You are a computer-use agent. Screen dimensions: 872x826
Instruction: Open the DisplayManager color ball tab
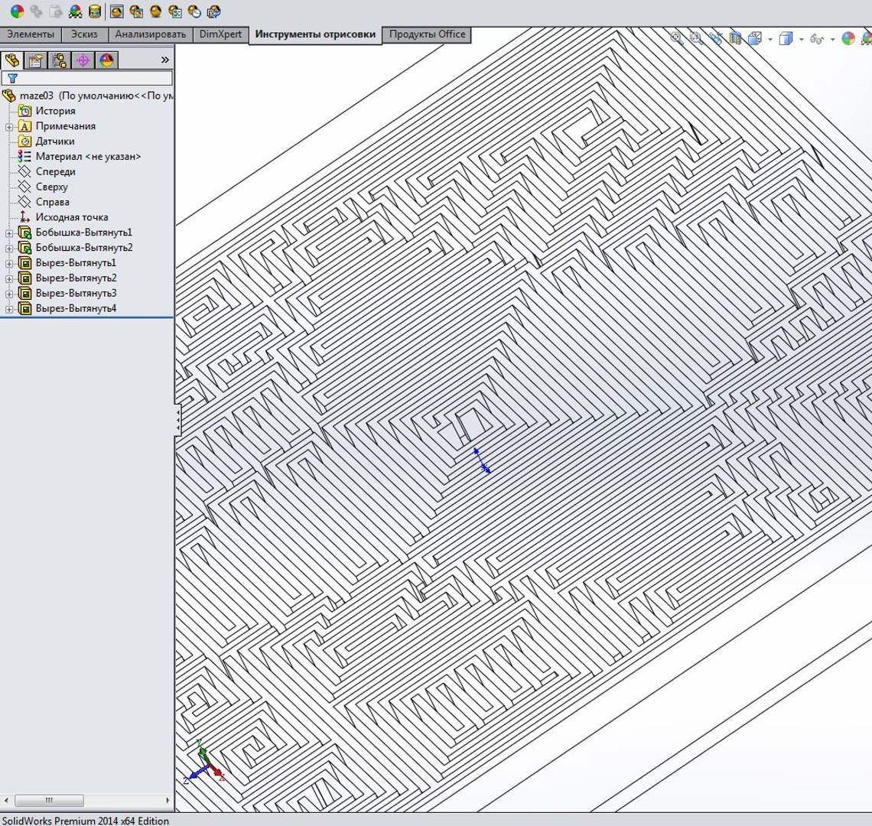click(107, 60)
